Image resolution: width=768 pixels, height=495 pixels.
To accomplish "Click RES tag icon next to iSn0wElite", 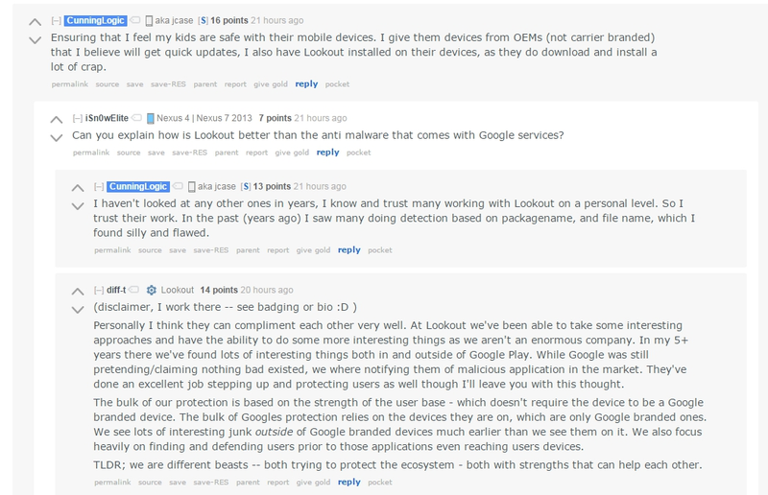I will [x=137, y=117].
